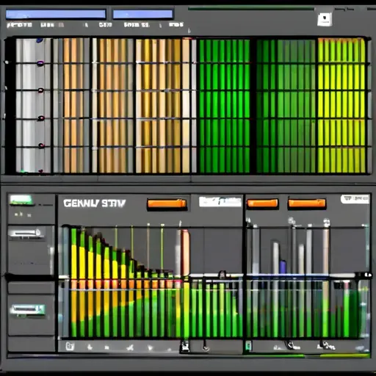Select the yellow-green block in the upper grid

(x=341, y=105)
